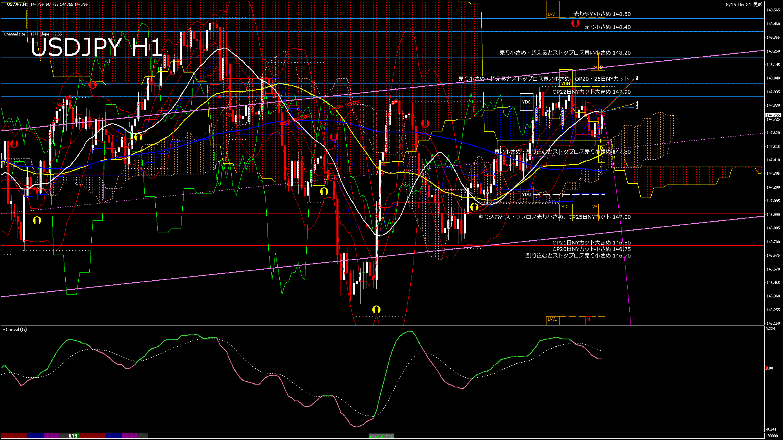
Task: Click the current price tag 147.755
Action: pos(773,115)
